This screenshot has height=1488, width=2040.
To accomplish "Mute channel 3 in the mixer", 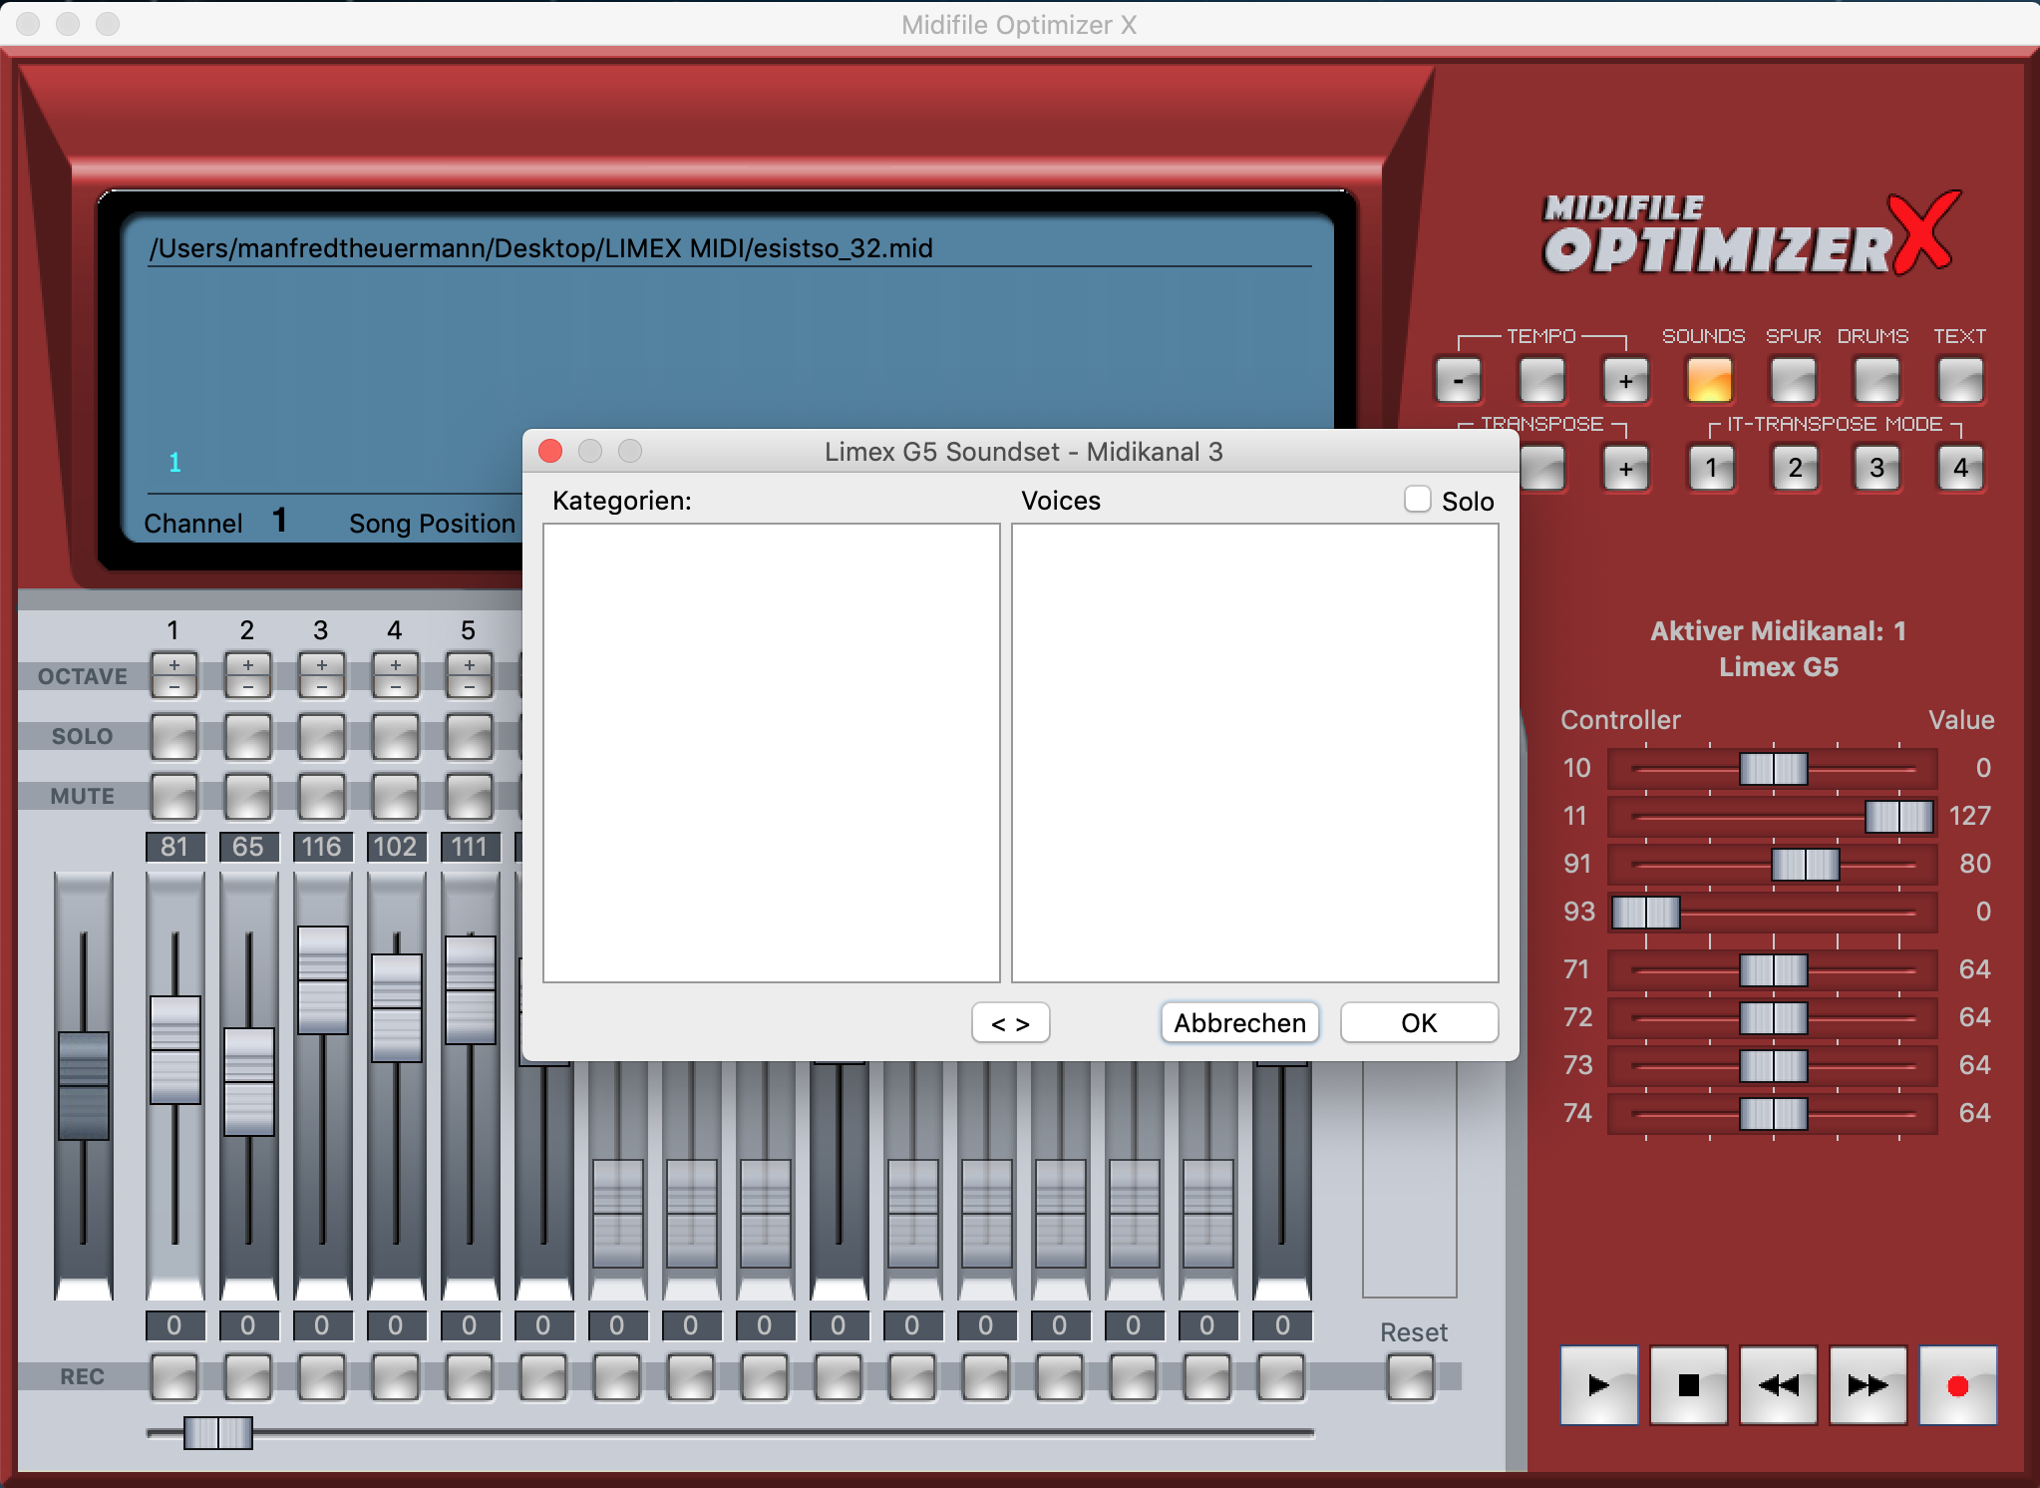I will [x=321, y=797].
